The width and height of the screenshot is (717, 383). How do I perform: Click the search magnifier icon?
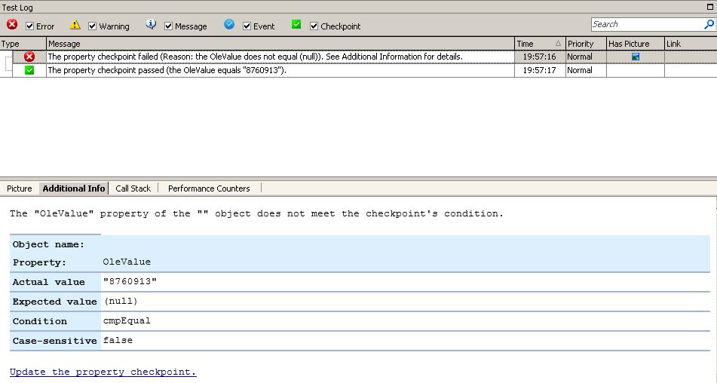click(x=709, y=25)
